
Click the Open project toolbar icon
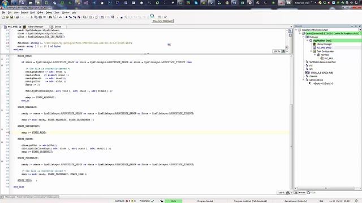[7, 17]
